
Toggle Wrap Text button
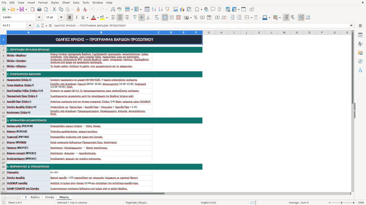(157, 18)
